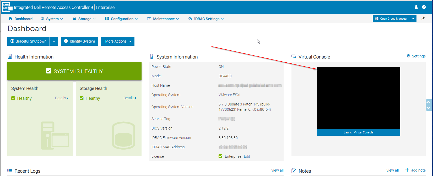Open the iDRAC Settings menu

point(206,19)
